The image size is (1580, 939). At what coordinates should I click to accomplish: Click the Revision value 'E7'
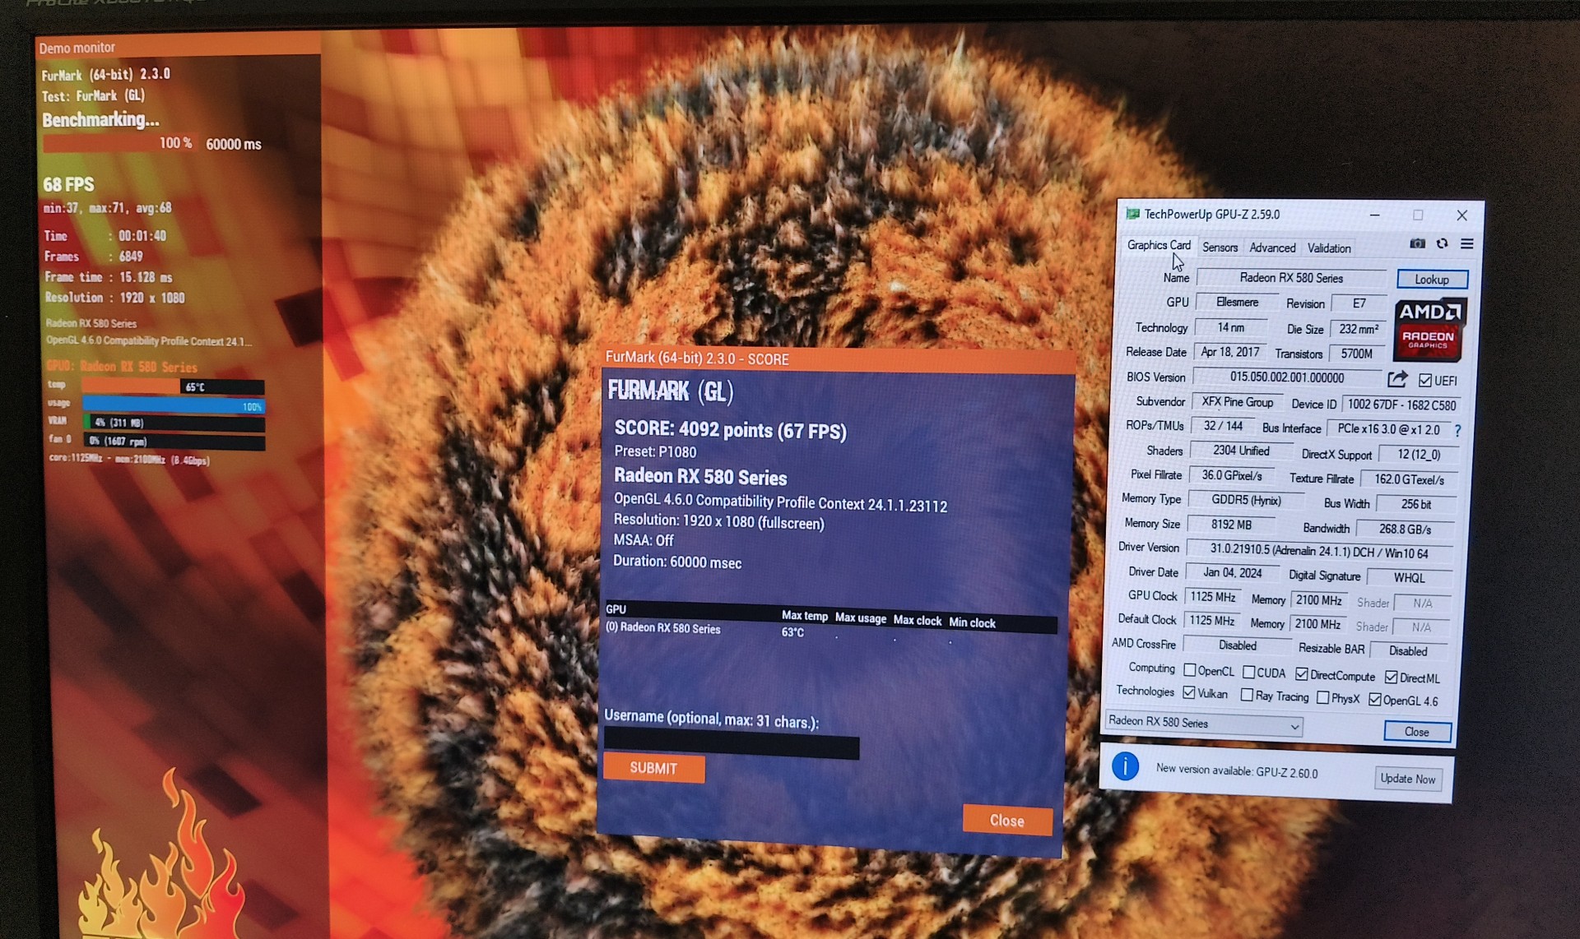[x=1359, y=304]
